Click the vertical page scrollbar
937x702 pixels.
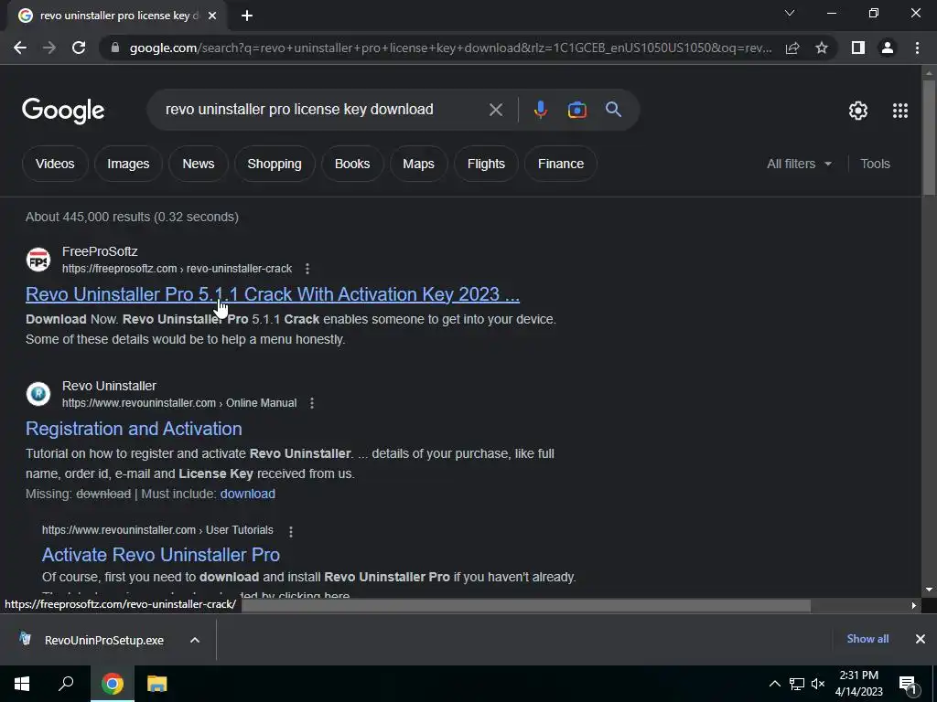[x=929, y=137]
